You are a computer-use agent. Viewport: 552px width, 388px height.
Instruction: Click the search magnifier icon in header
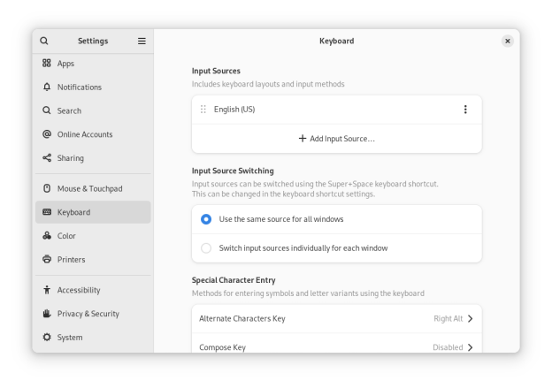coord(44,41)
